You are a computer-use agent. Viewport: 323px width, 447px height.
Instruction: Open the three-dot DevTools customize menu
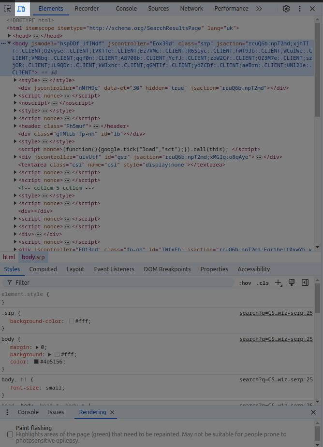300,9
